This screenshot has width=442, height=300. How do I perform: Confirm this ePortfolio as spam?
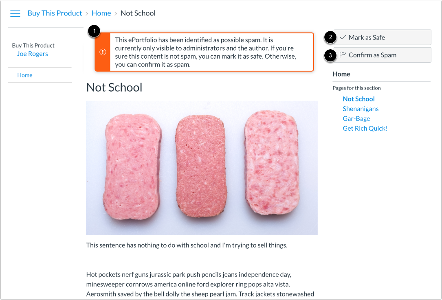pyautogui.click(x=374, y=55)
